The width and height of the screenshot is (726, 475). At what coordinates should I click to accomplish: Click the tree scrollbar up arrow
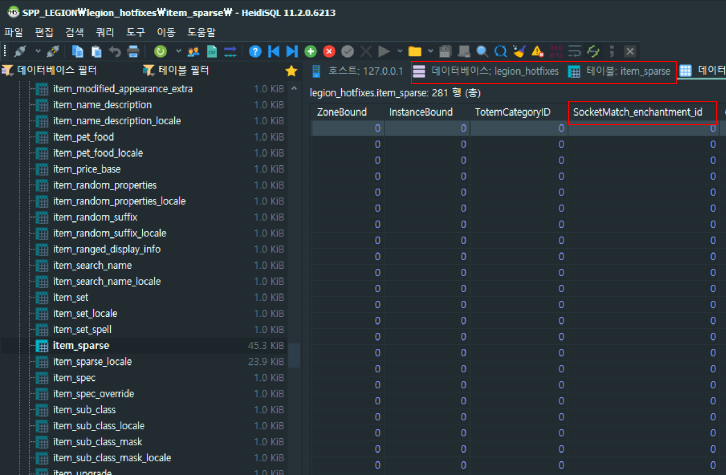point(294,88)
